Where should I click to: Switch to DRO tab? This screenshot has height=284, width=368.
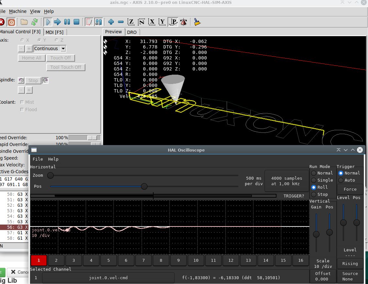click(132, 32)
